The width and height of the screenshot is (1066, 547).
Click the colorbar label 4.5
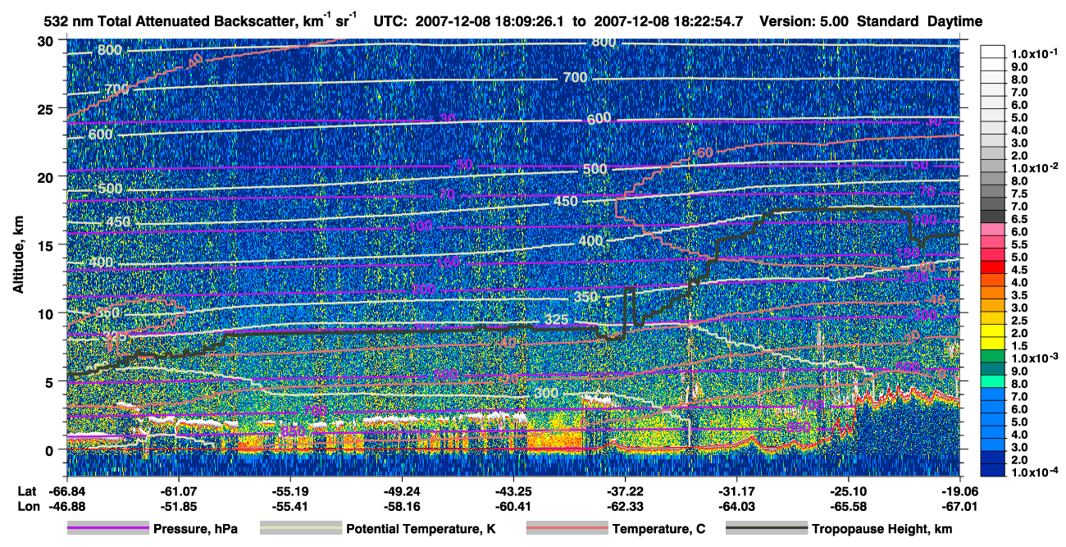pos(1019,270)
